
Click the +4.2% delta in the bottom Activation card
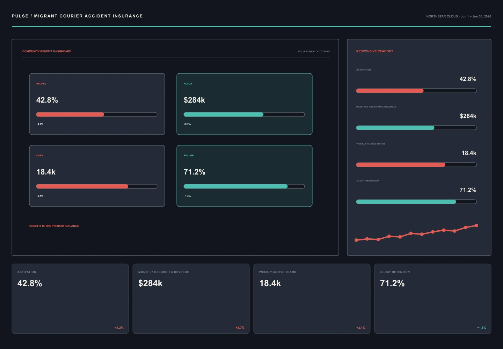pos(119,328)
